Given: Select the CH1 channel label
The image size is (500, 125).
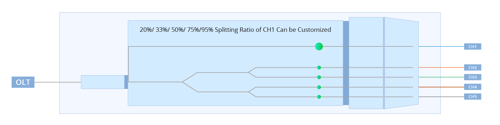Looking at the screenshot, I should (472, 46).
